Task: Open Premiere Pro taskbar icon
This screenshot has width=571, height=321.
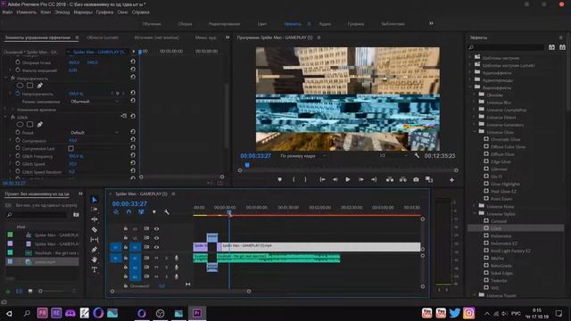Action: (x=197, y=313)
